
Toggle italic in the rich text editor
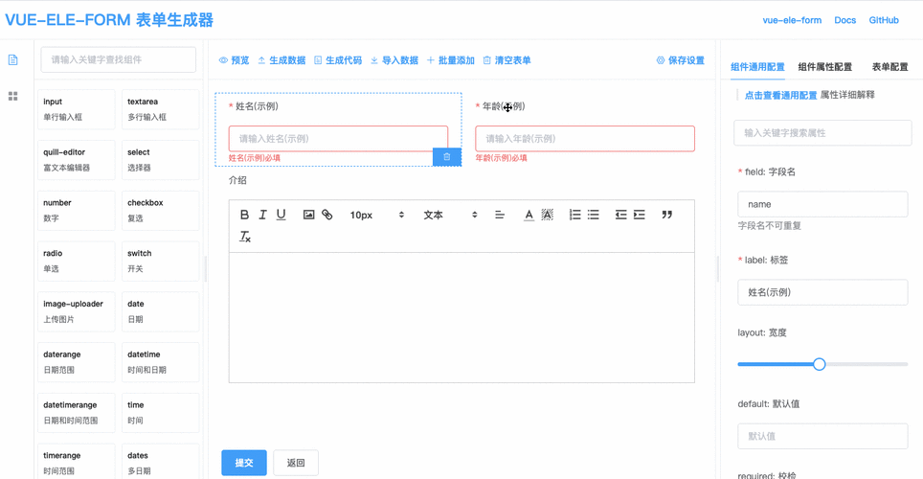pos(262,215)
